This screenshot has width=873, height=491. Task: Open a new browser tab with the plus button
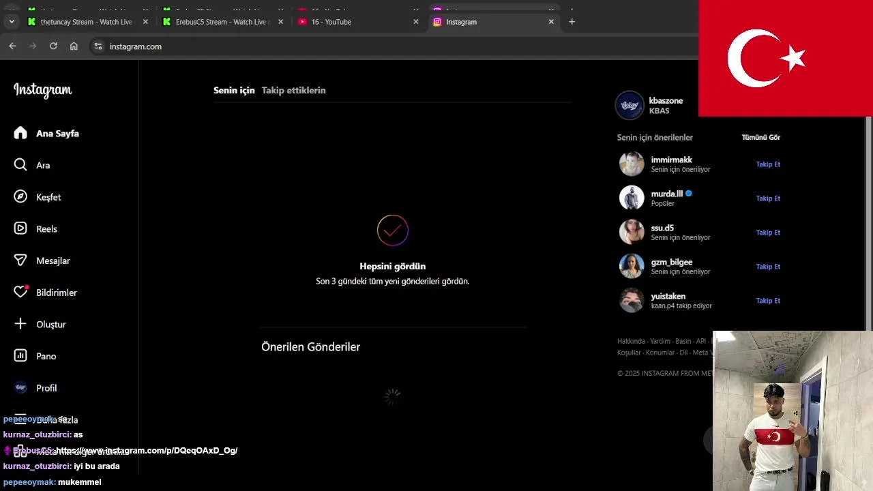pyautogui.click(x=572, y=22)
